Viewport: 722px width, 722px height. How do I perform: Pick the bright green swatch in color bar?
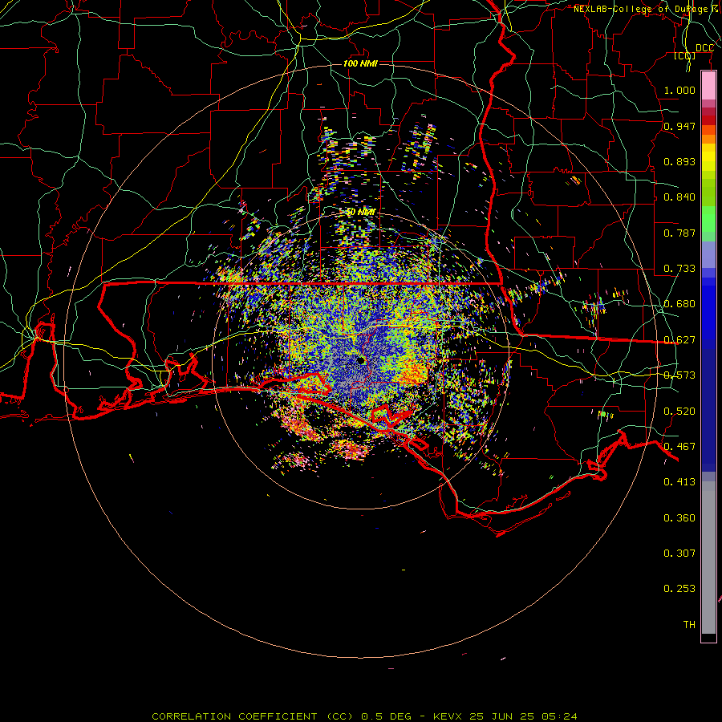pos(708,219)
